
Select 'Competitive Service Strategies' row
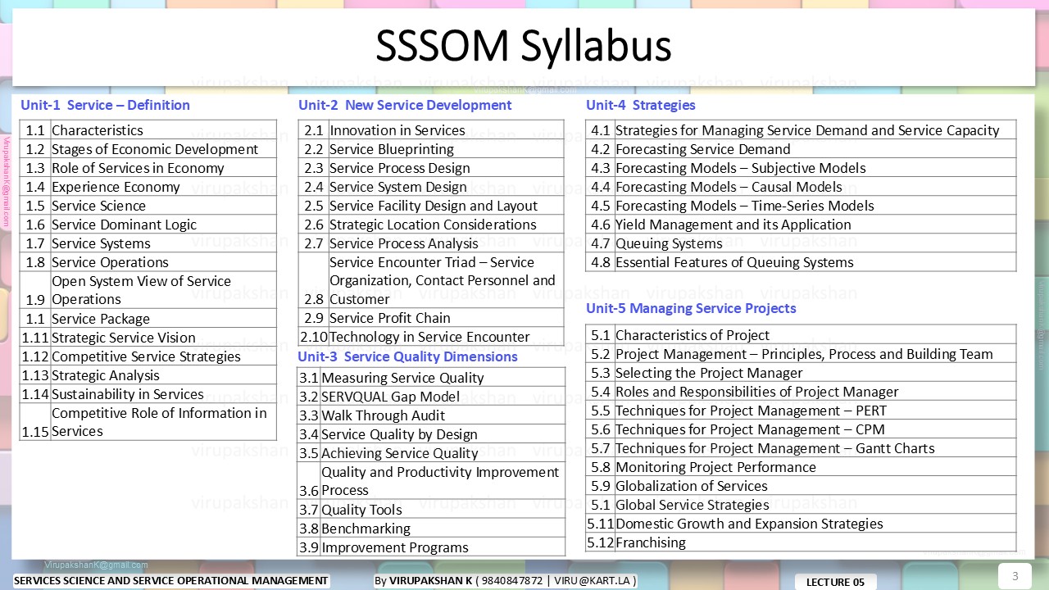click(x=148, y=356)
